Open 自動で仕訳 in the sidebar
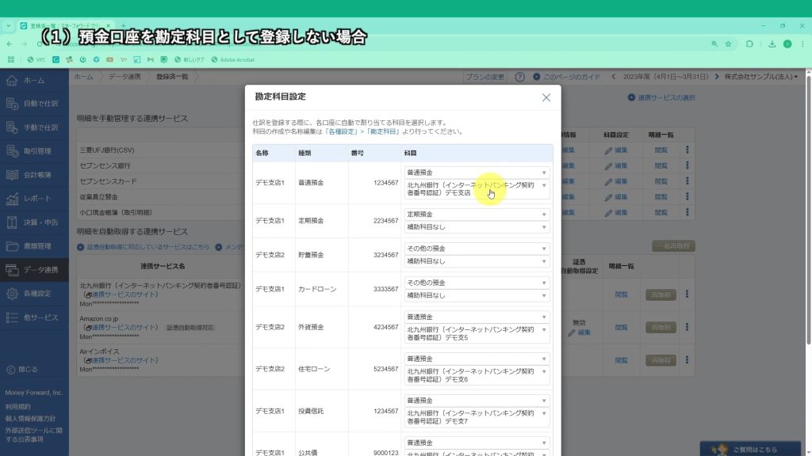 point(34,104)
